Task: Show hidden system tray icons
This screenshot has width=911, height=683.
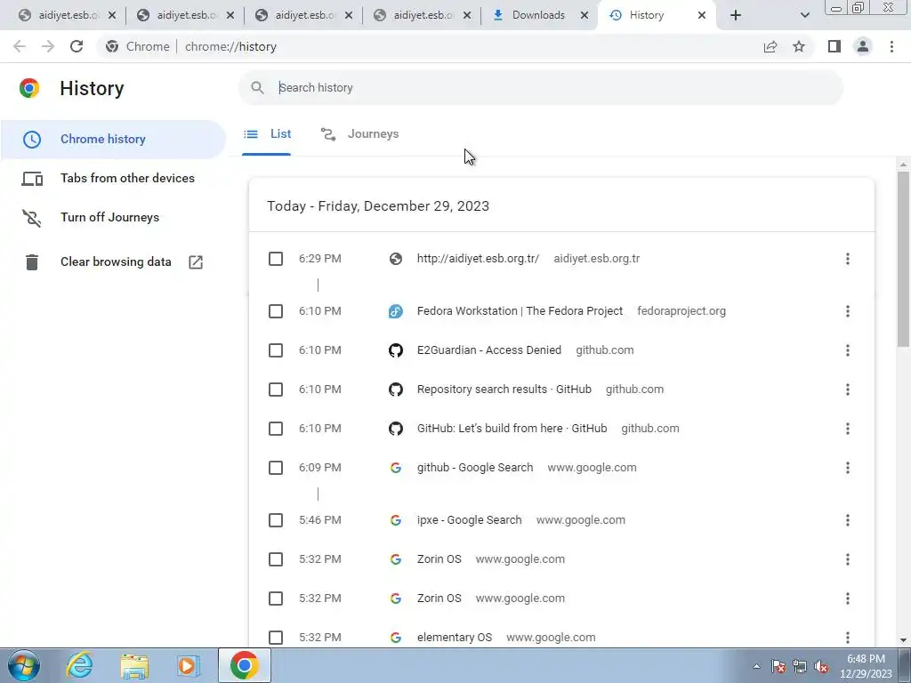Action: tap(756, 667)
